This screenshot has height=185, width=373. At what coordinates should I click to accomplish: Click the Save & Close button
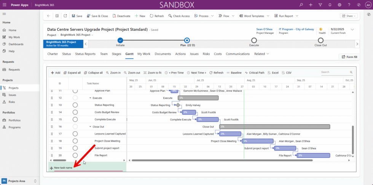pos(97,16)
